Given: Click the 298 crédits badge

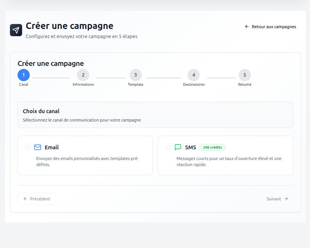Looking at the screenshot, I should click(213, 147).
